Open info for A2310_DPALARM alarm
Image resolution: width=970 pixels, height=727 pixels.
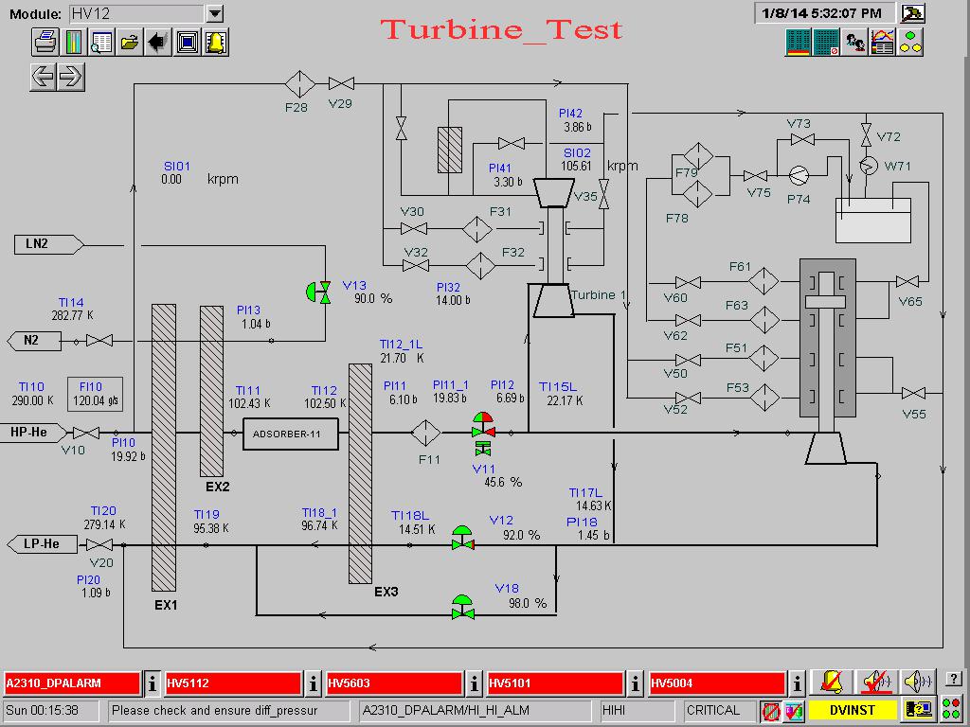153,683
